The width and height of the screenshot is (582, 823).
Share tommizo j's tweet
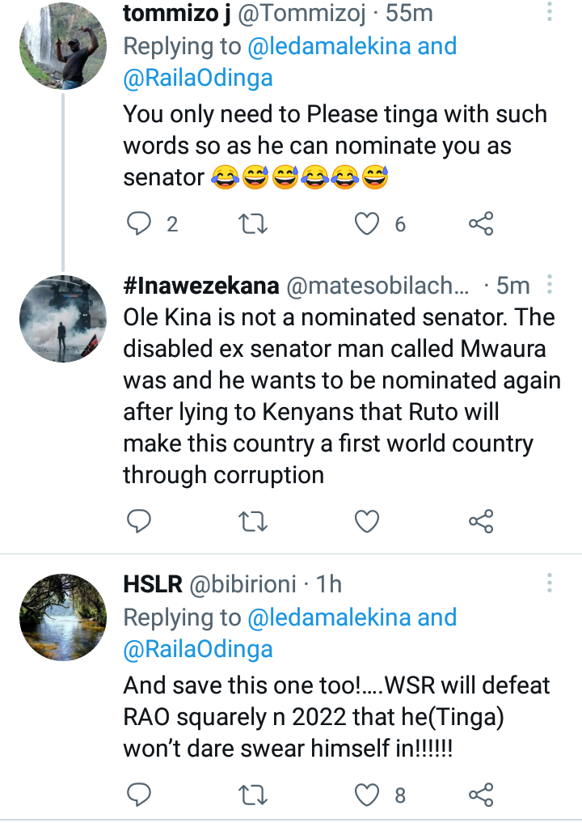pos(481,223)
